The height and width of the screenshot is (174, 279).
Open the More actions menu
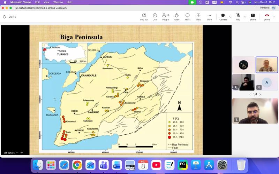tap(209, 17)
